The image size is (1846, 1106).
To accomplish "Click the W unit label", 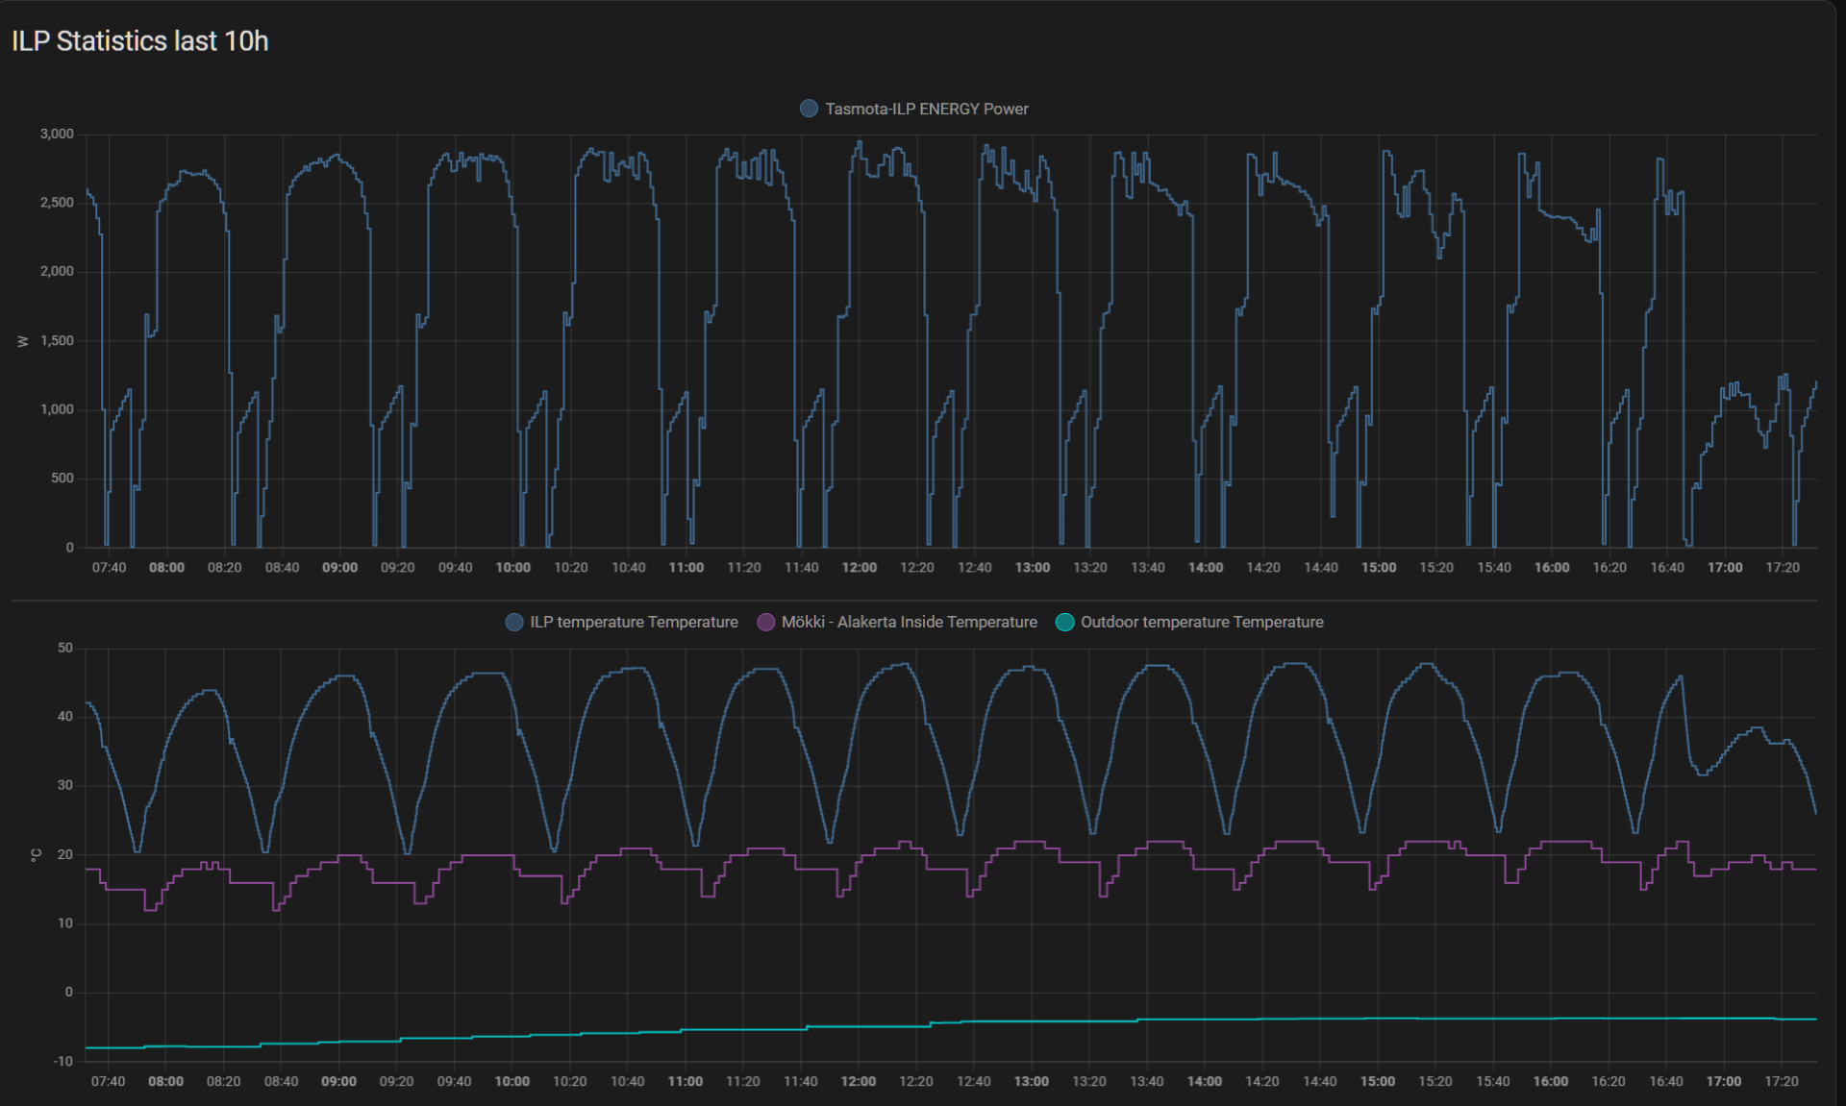I will tap(23, 341).
